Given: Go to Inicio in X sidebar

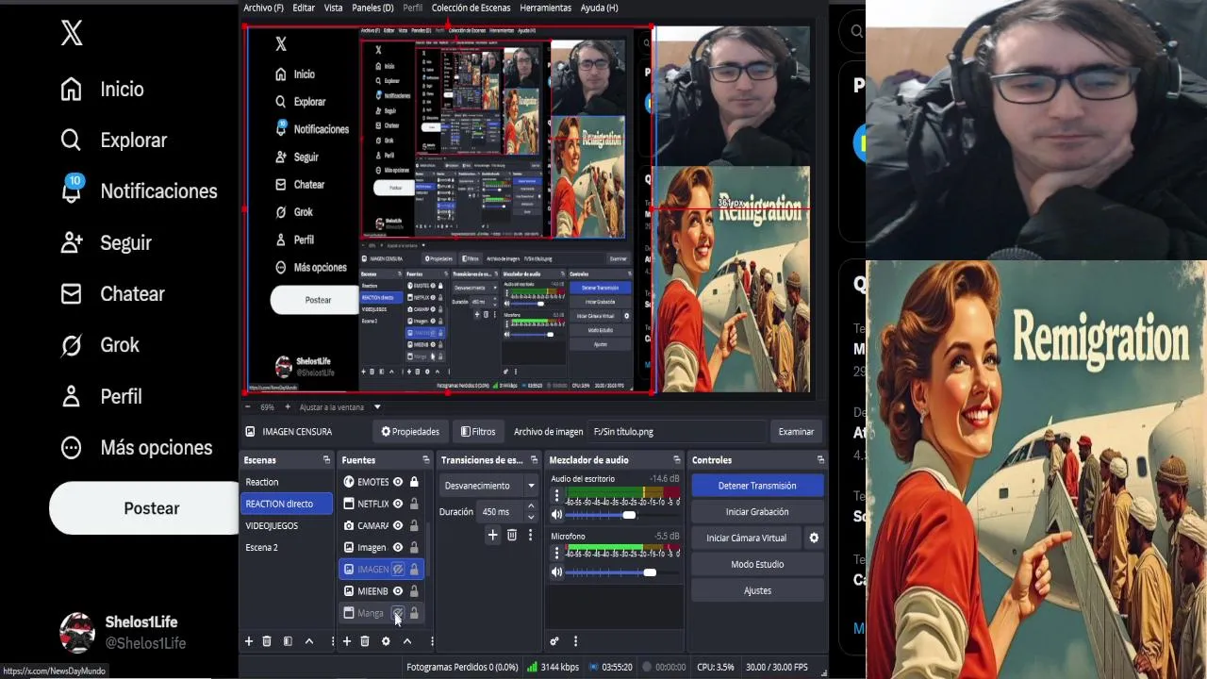Looking at the screenshot, I should pyautogui.click(x=102, y=89).
